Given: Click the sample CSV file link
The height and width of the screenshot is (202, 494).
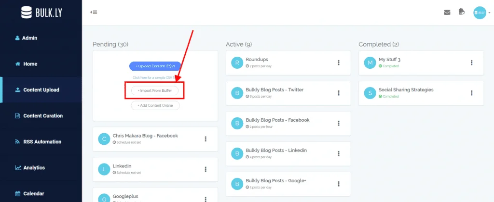Looking at the screenshot, I should pos(154,77).
